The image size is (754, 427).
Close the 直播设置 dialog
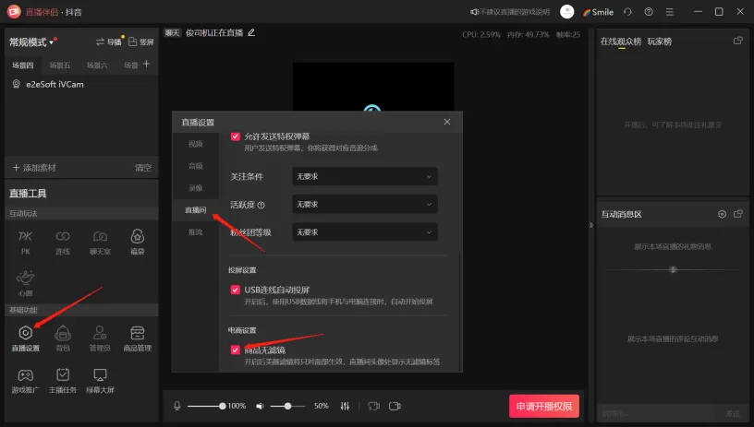447,122
